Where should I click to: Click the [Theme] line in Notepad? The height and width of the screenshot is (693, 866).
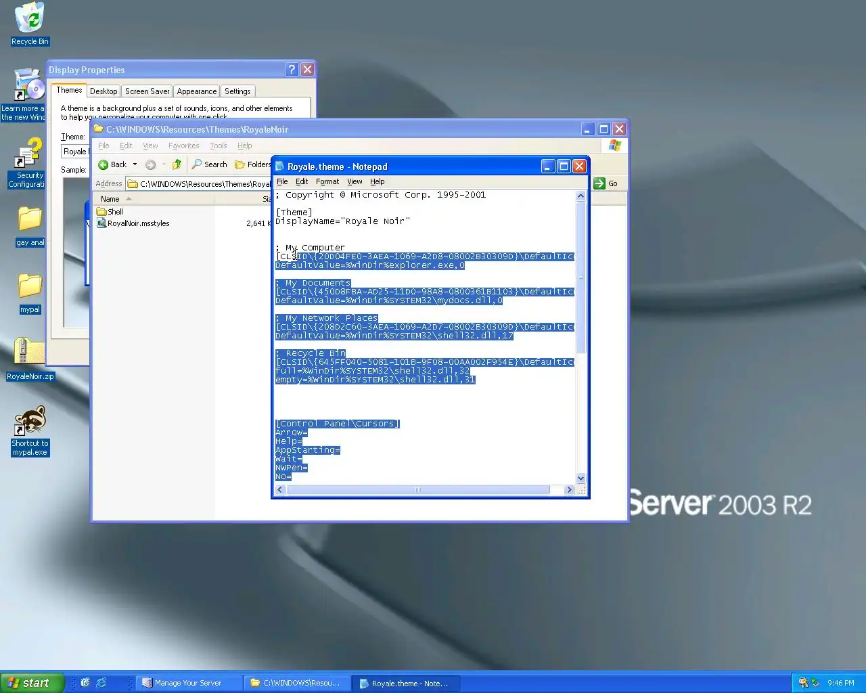[294, 213]
